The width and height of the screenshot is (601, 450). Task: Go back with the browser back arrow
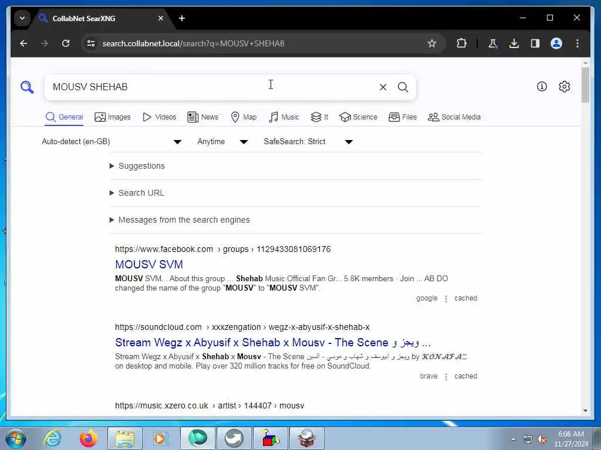point(23,43)
